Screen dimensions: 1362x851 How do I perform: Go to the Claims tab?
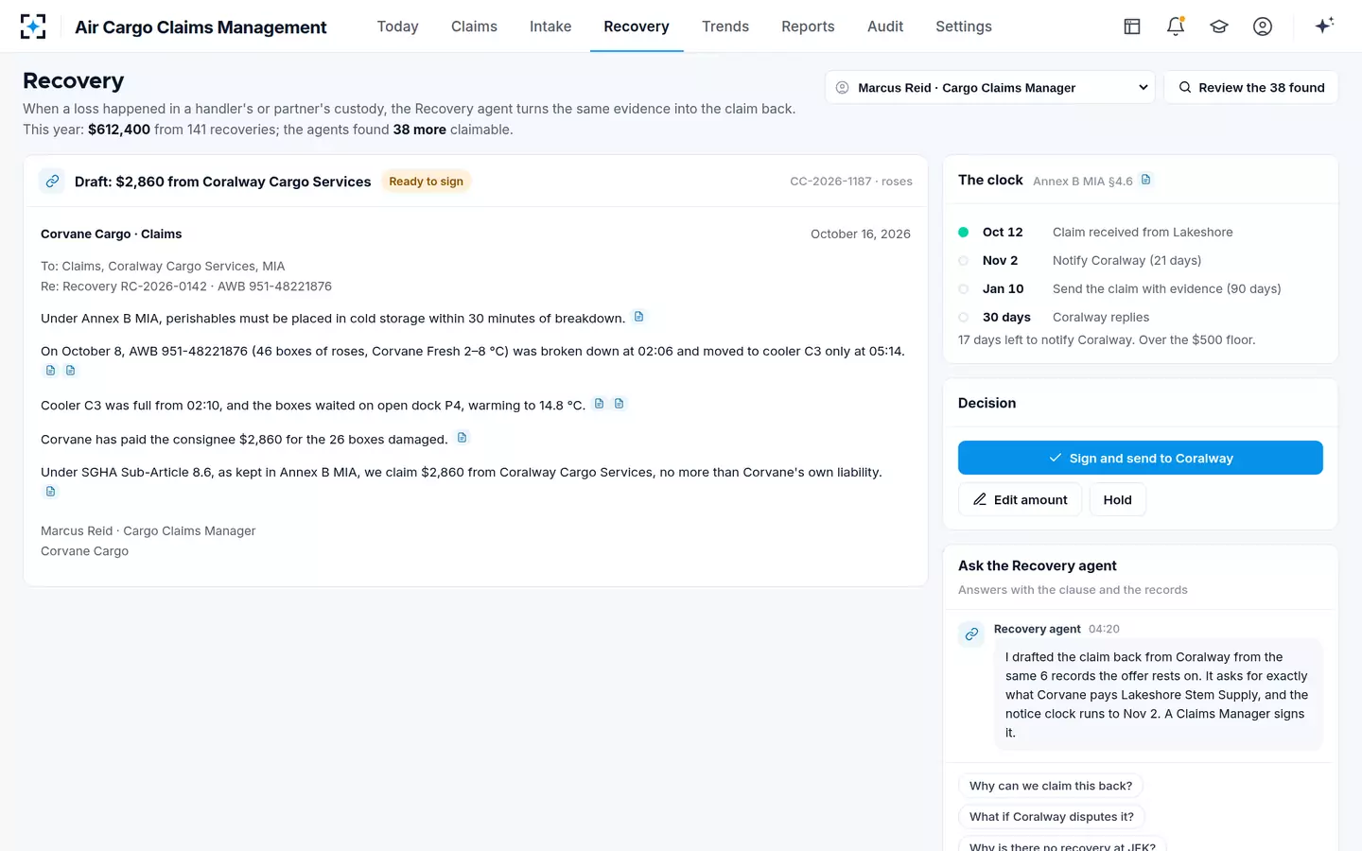coord(474,26)
